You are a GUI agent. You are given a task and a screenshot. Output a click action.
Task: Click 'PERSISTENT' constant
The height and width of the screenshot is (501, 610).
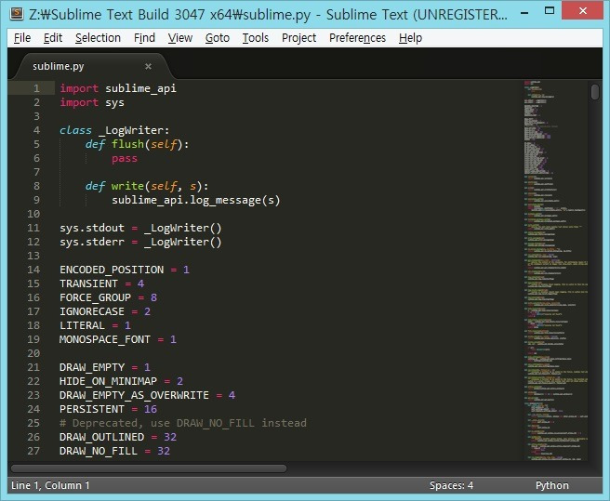tap(92, 409)
